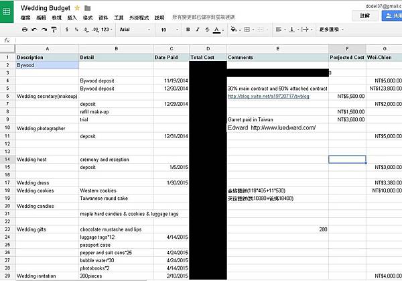The image size is (402, 281).
Task: Toggle italic formatting
Action: tap(198, 30)
